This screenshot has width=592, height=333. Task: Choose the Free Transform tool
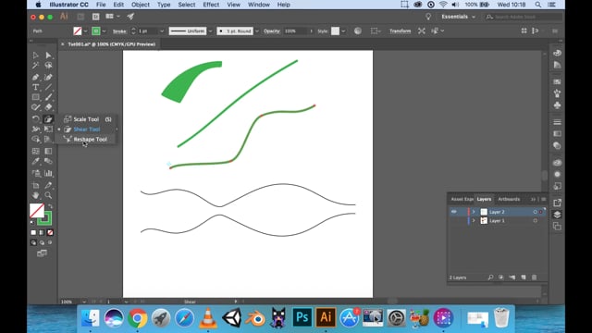point(48,129)
